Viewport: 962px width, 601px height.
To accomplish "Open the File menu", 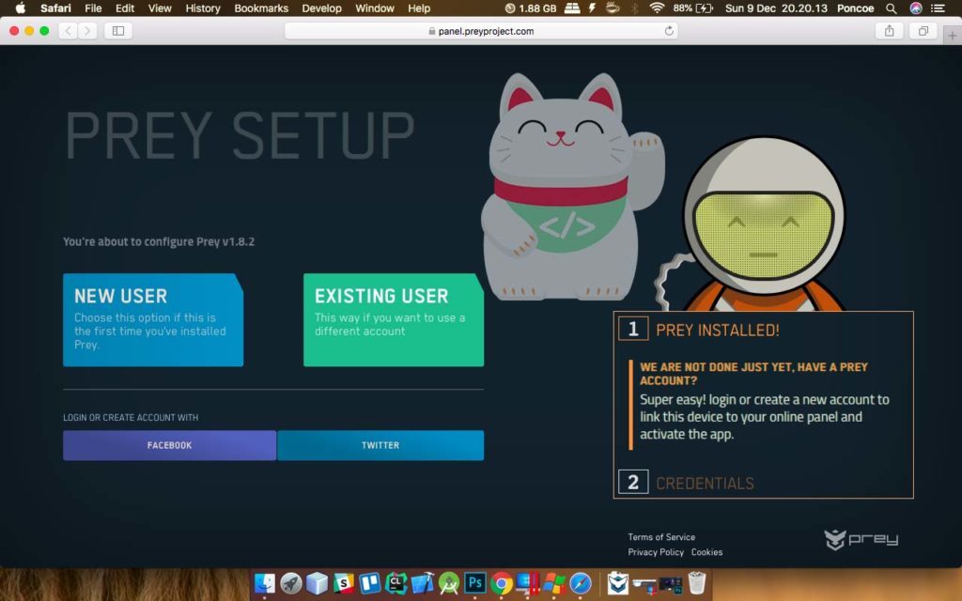I will tap(93, 8).
